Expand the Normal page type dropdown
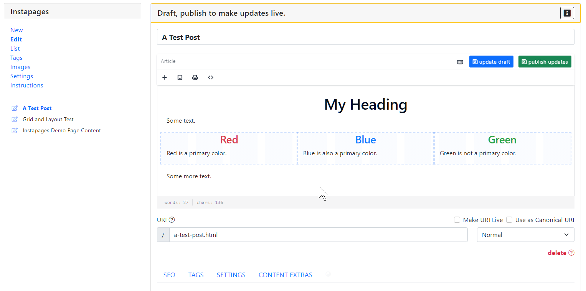Viewport: 586px width, 291px height. coord(525,235)
